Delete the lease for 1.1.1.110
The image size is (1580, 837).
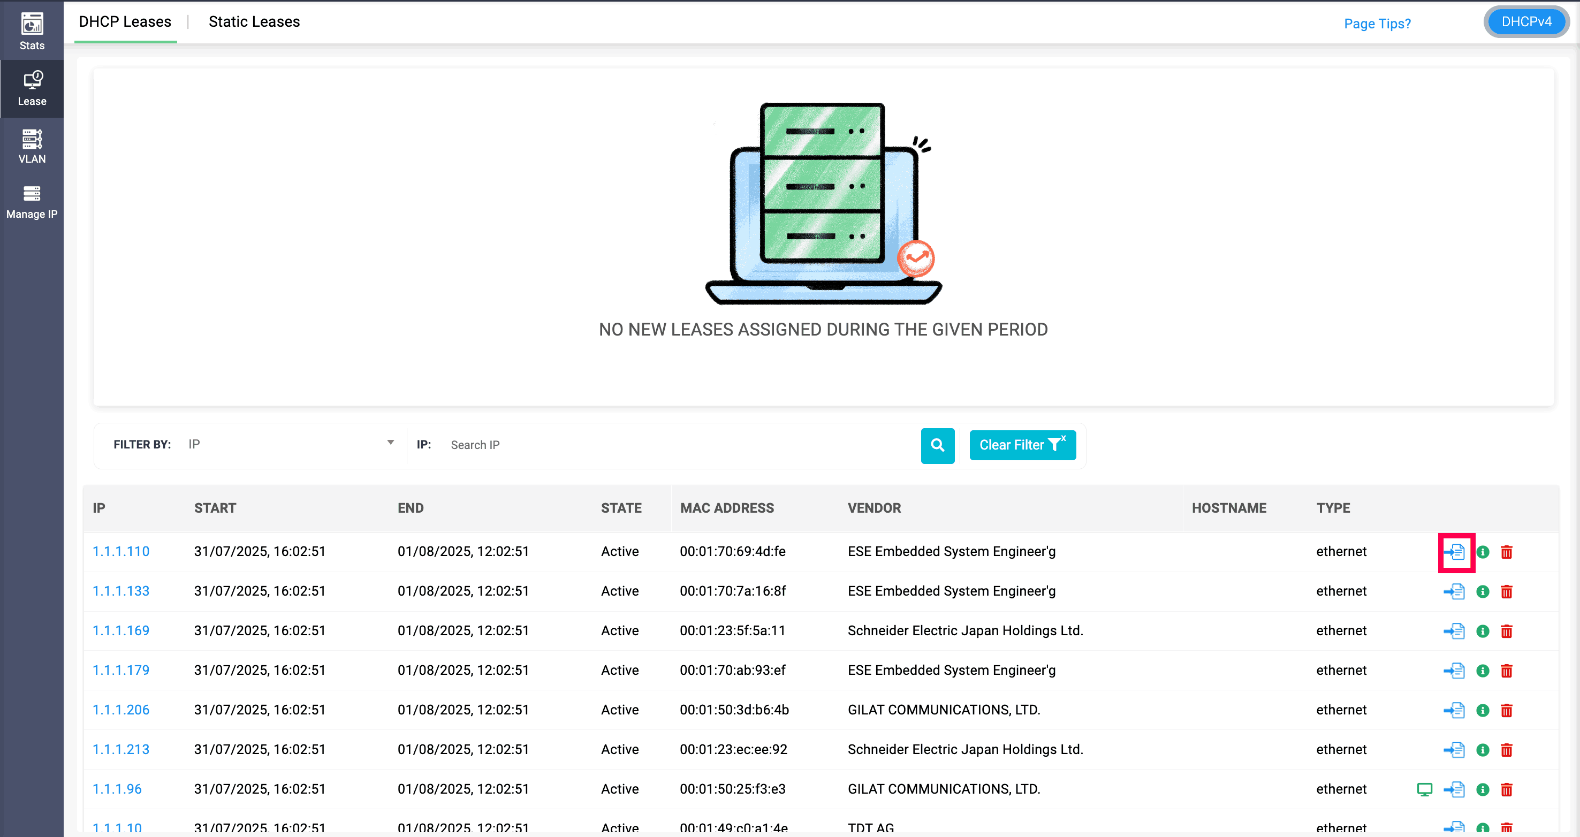[1506, 552]
